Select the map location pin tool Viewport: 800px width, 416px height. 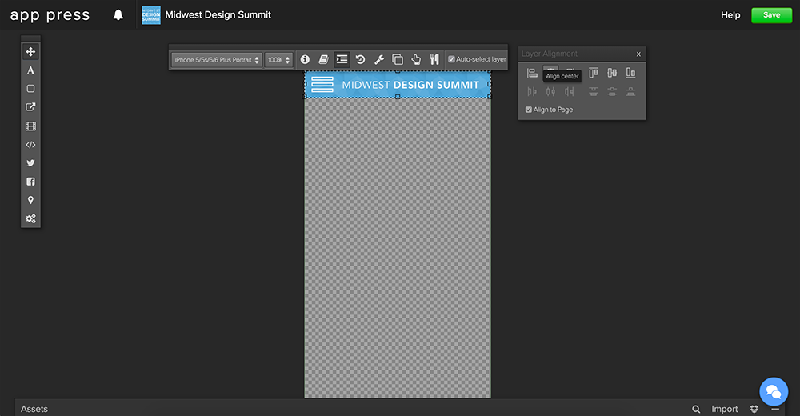(x=30, y=200)
